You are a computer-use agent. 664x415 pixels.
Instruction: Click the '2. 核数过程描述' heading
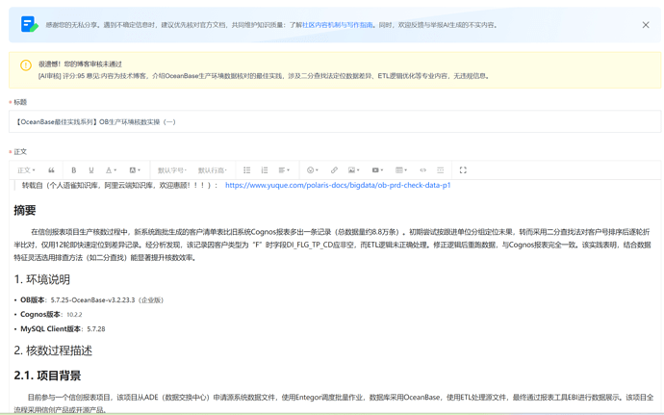click(x=53, y=350)
